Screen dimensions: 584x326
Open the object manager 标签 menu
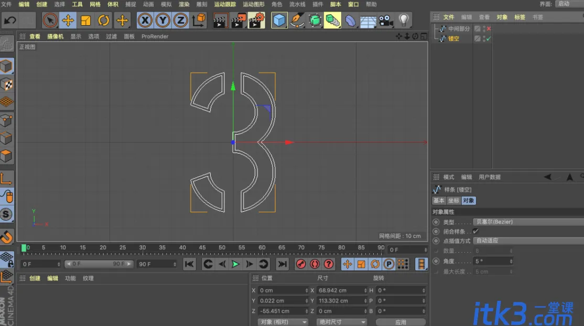(x=520, y=17)
